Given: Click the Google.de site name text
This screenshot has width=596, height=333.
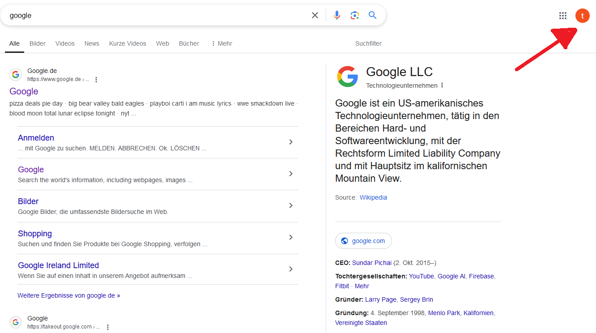Looking at the screenshot, I should pyautogui.click(x=42, y=71).
